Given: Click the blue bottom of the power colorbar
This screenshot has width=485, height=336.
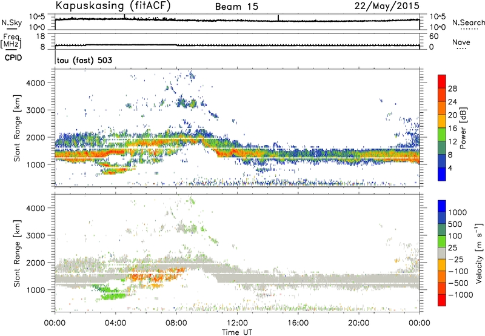Looking at the screenshot, I should pyautogui.click(x=442, y=174).
